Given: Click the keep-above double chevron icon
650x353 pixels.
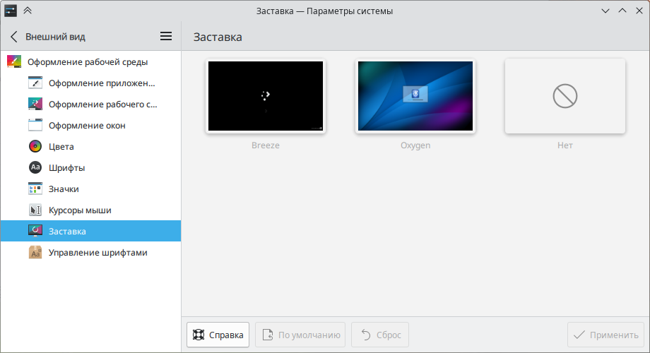Looking at the screenshot, I should 28,11.
